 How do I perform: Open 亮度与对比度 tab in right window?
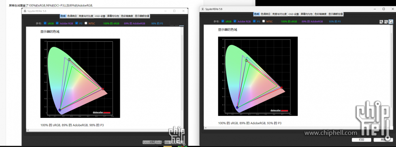(x=279, y=14)
